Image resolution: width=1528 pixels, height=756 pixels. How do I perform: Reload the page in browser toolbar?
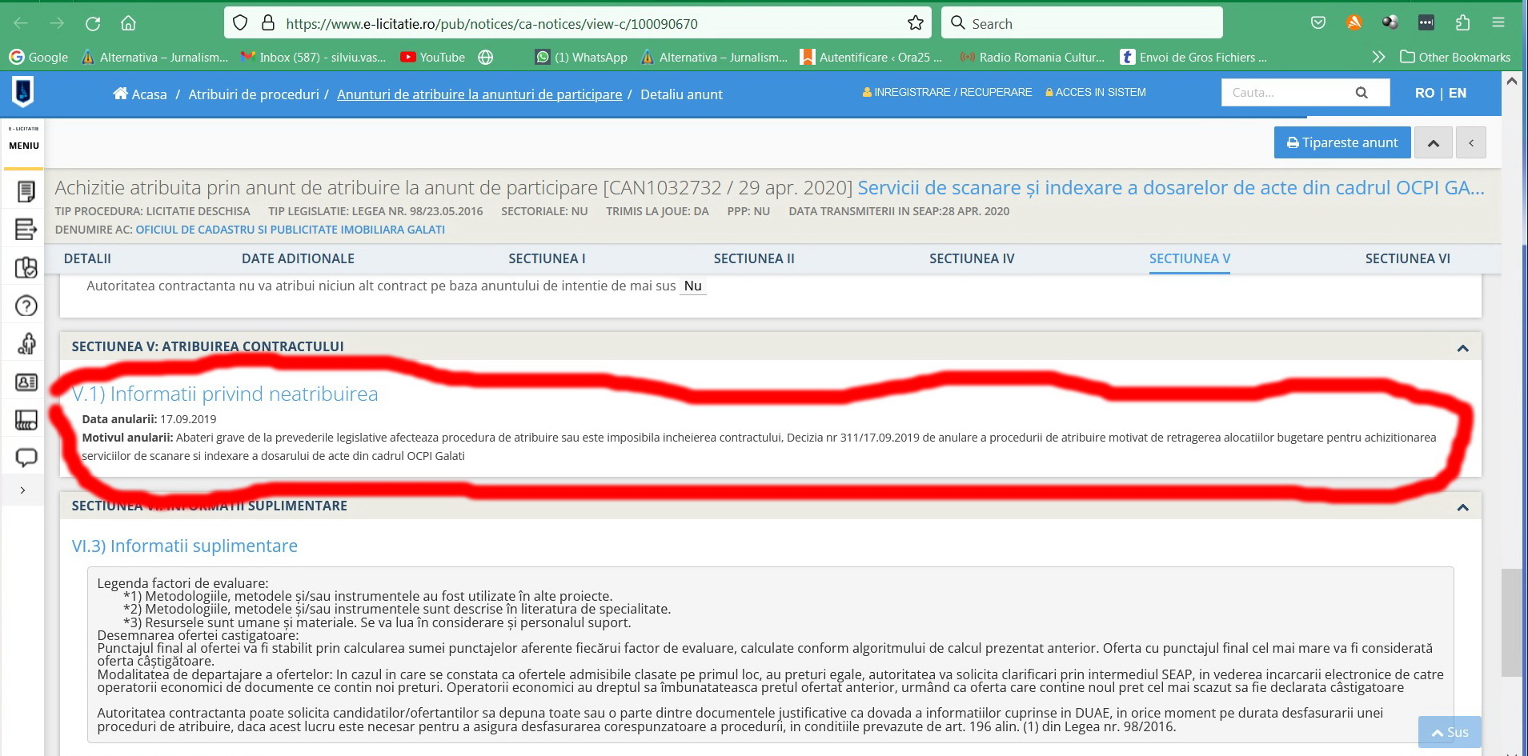tap(93, 23)
